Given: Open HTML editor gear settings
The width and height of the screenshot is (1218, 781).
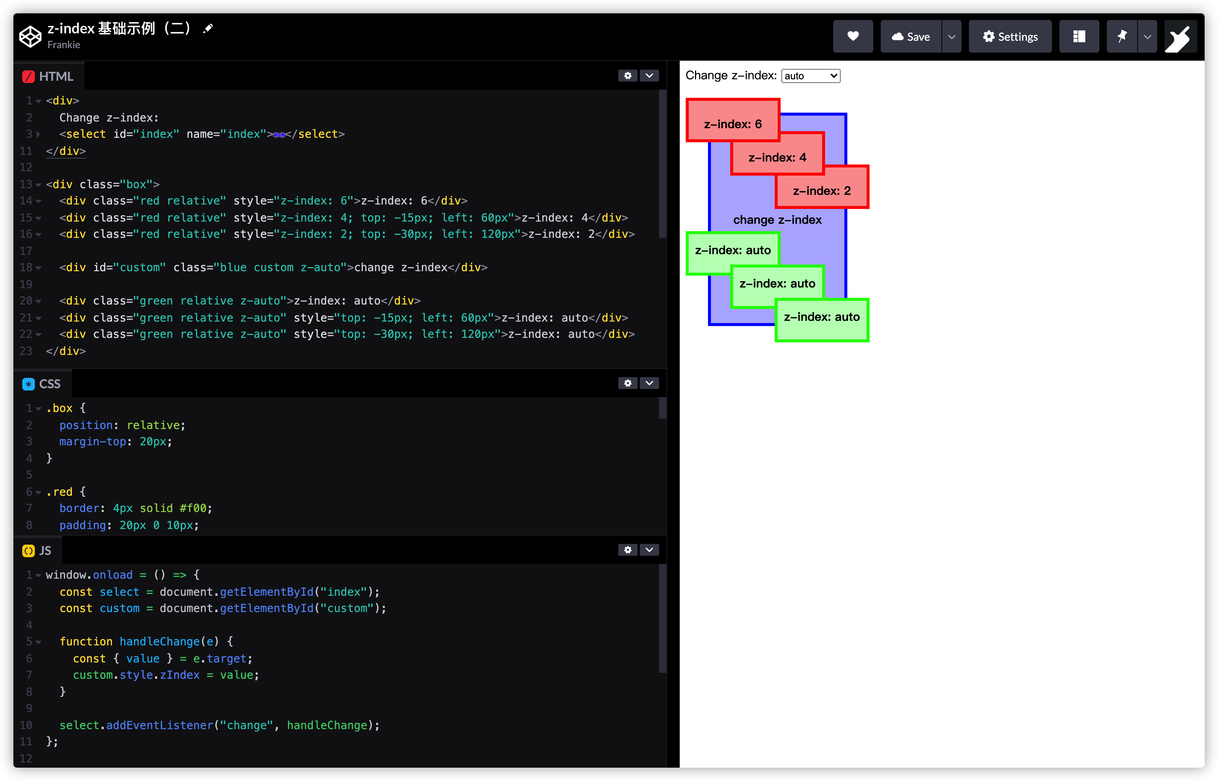Looking at the screenshot, I should (x=628, y=76).
